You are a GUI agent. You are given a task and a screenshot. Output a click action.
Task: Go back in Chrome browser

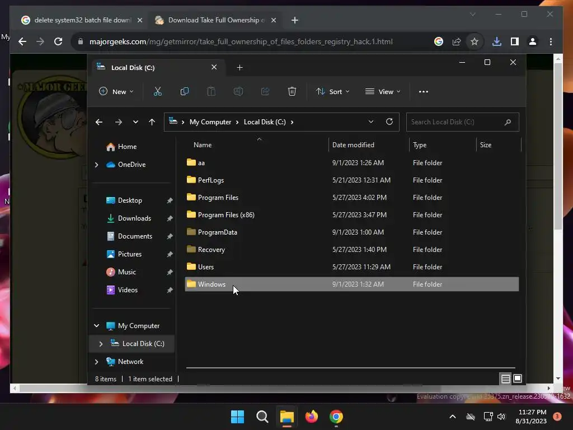coord(22,41)
